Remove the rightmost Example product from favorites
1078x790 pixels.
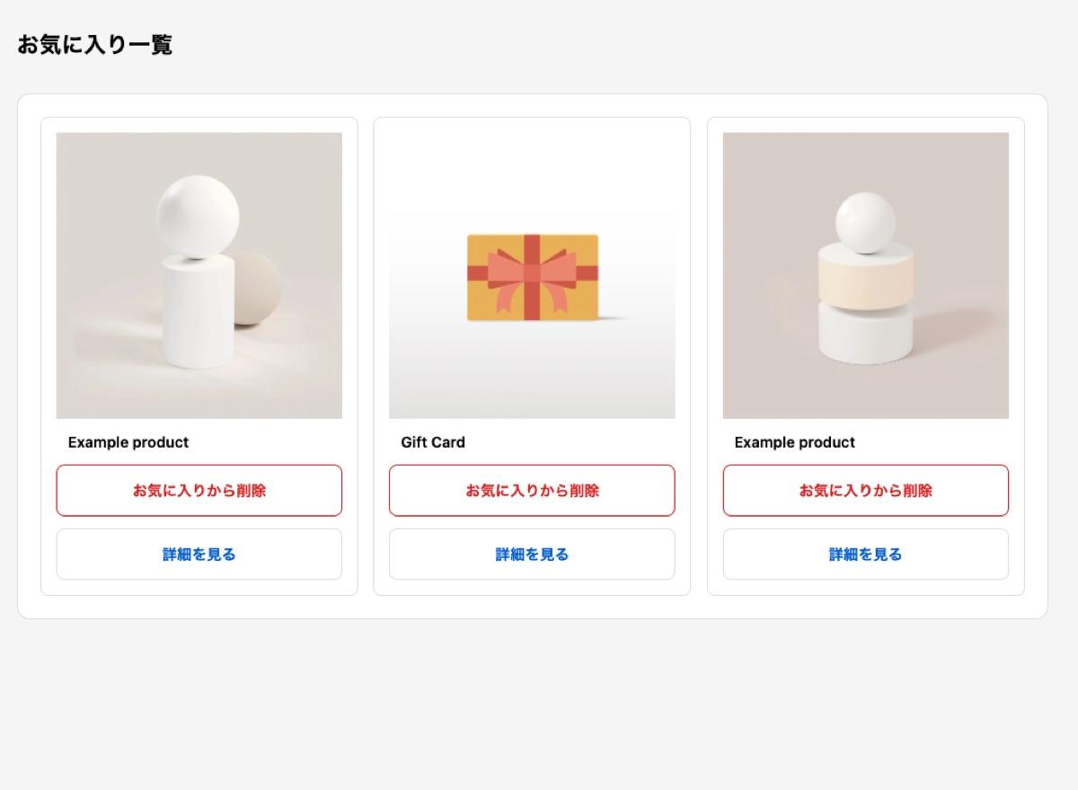pos(865,490)
